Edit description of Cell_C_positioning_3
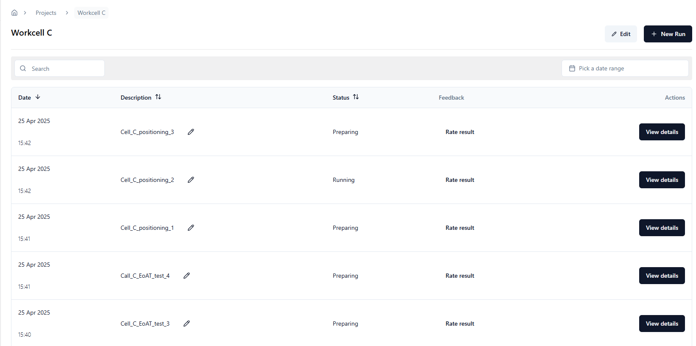The image size is (696, 346). coord(191,132)
